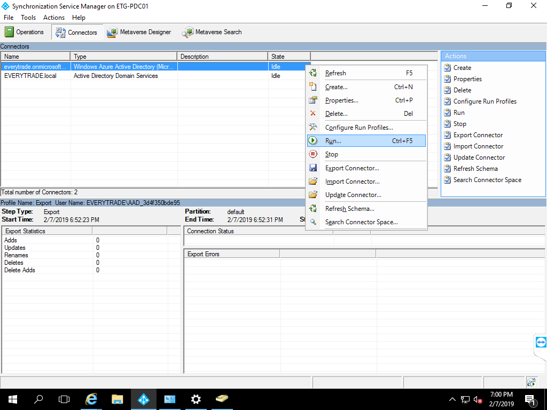Click Delete in the Actions pane
Screen dimensions: 547x410
462,90
